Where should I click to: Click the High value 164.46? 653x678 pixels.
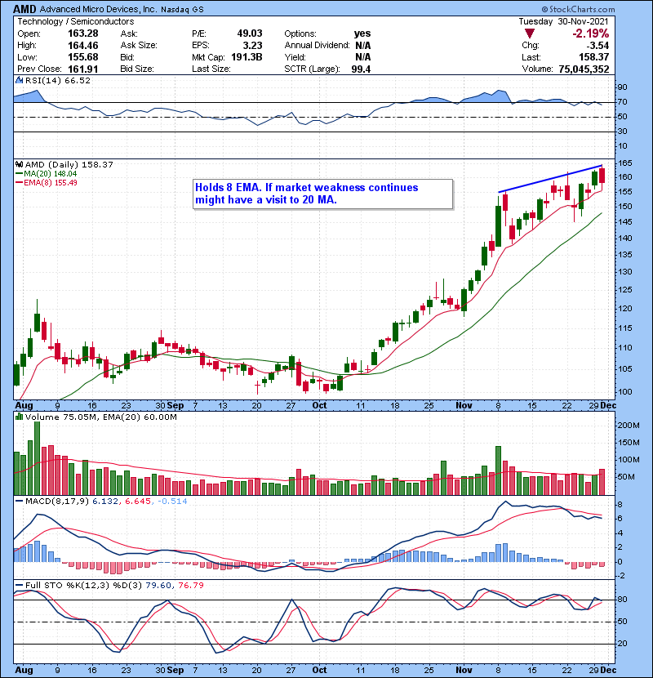[83, 46]
